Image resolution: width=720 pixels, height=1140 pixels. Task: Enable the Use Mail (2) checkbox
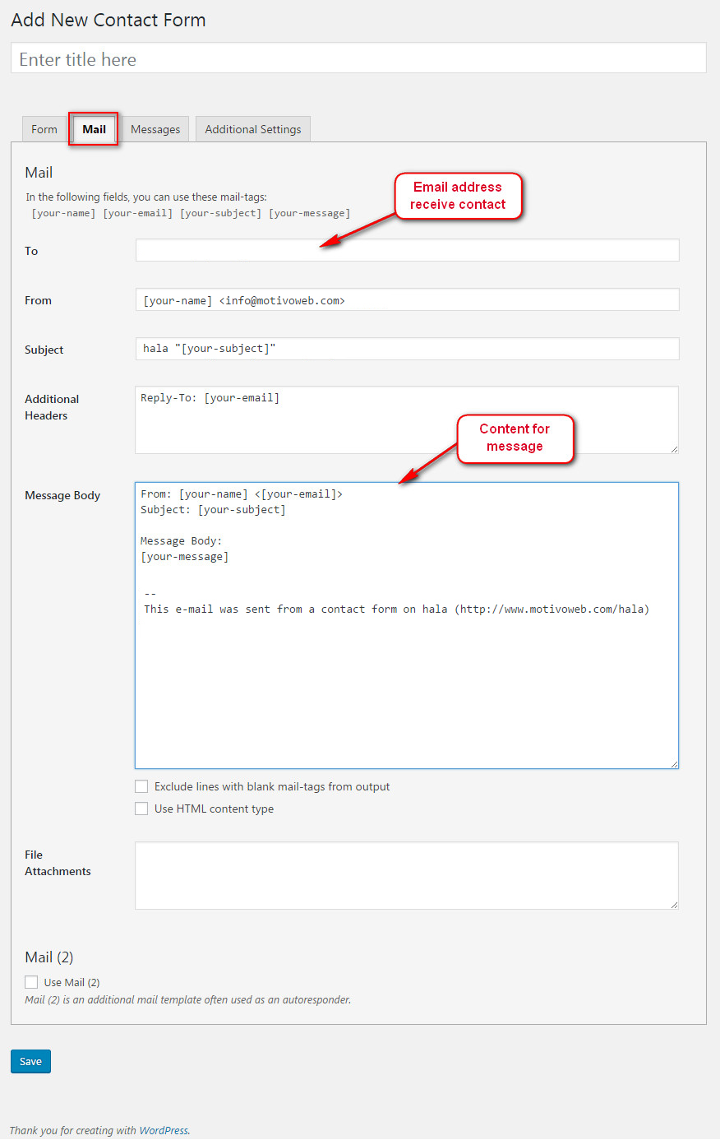(31, 982)
